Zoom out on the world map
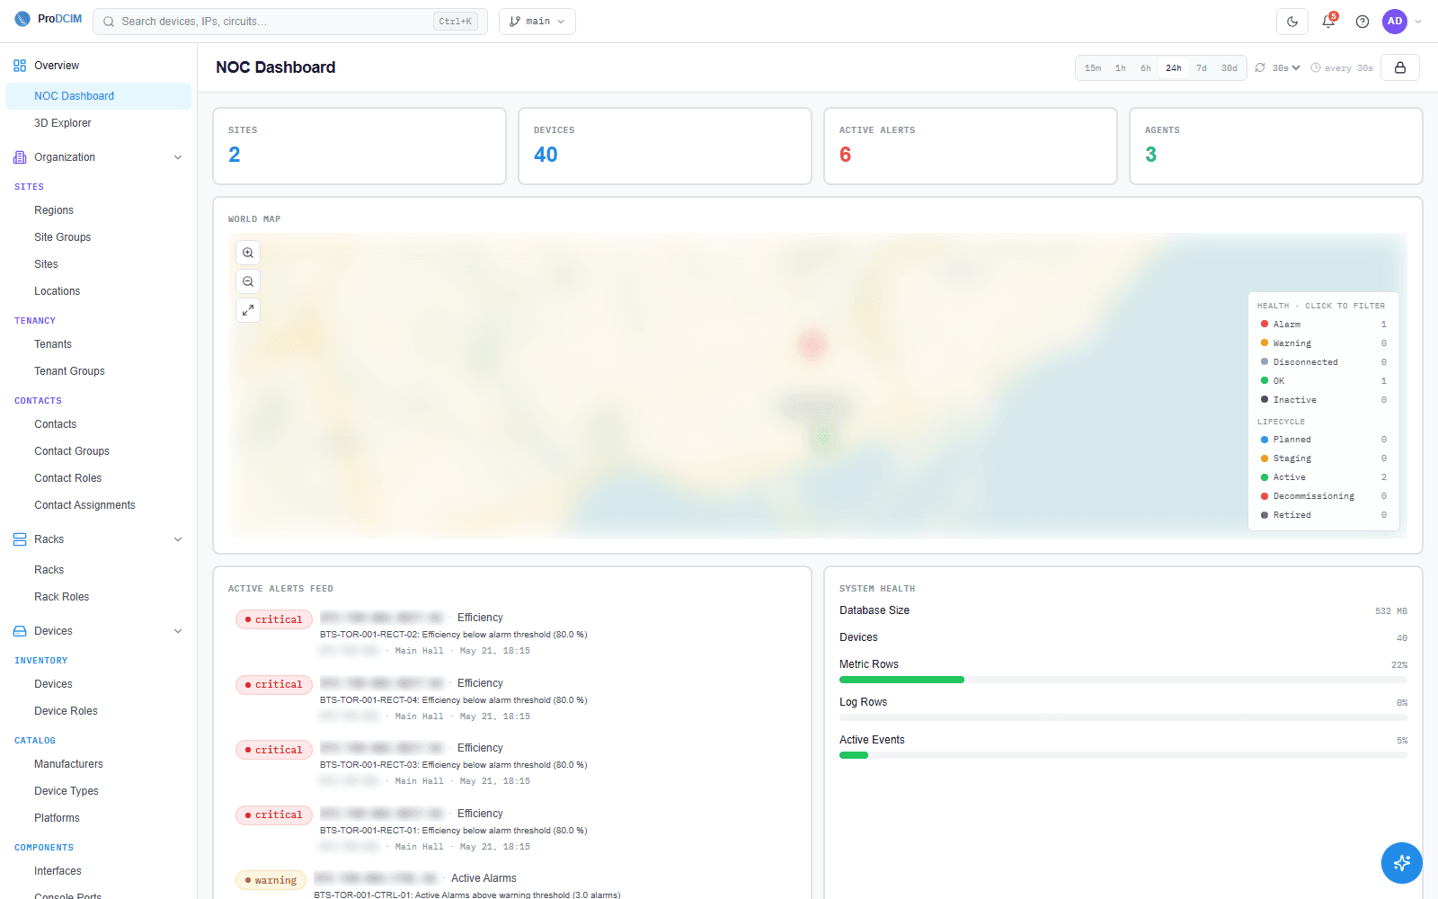Viewport: 1438px width, 899px height. click(x=248, y=281)
